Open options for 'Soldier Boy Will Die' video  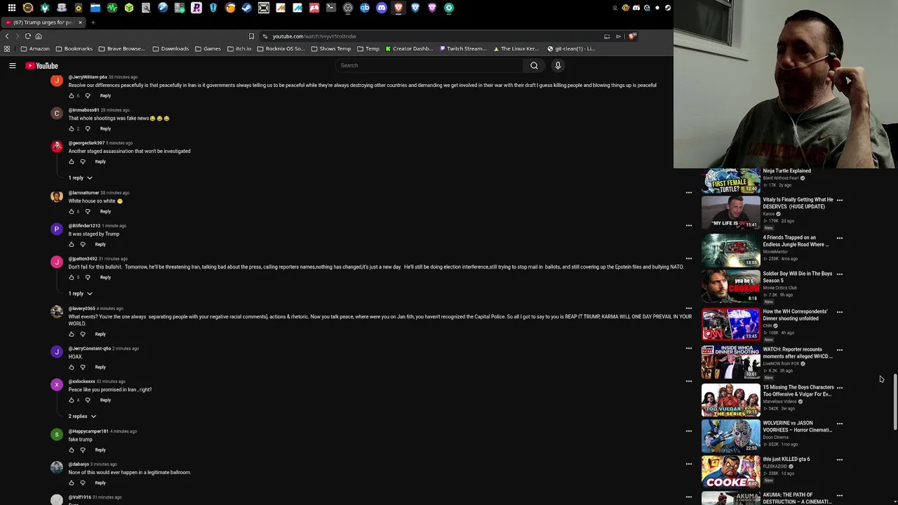click(840, 274)
